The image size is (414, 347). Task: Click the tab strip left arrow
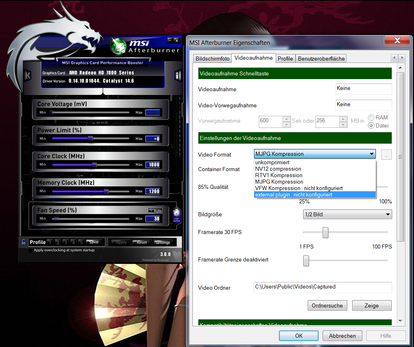coord(394,57)
